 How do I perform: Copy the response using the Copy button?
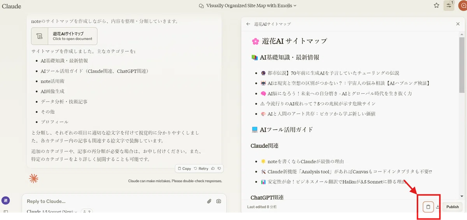click(184, 169)
